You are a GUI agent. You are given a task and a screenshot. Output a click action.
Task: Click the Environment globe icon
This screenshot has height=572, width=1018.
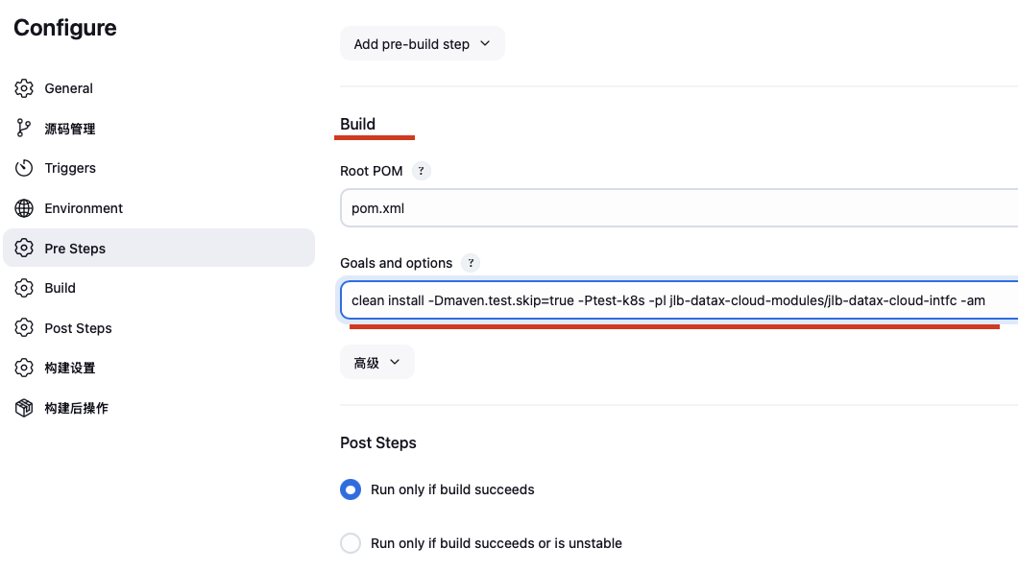tap(24, 208)
